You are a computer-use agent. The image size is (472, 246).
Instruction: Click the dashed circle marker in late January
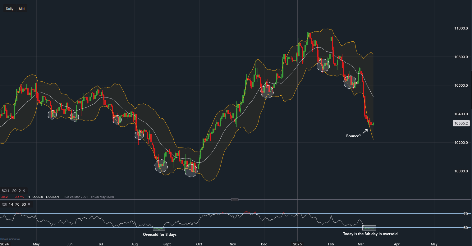pos(323,65)
